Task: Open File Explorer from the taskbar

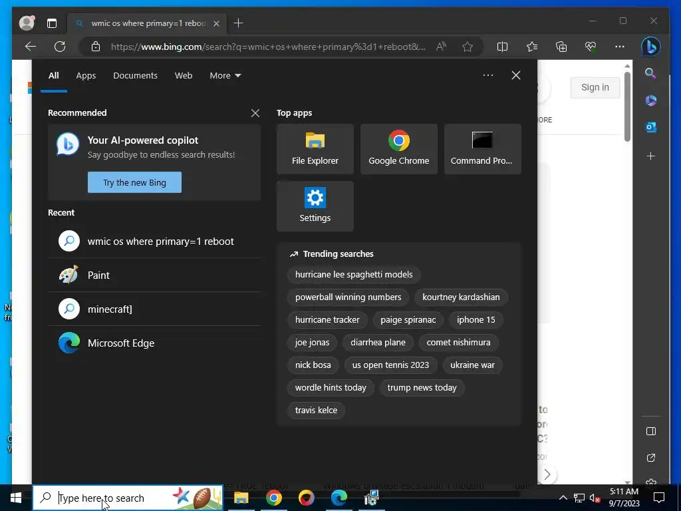Action: (241, 498)
